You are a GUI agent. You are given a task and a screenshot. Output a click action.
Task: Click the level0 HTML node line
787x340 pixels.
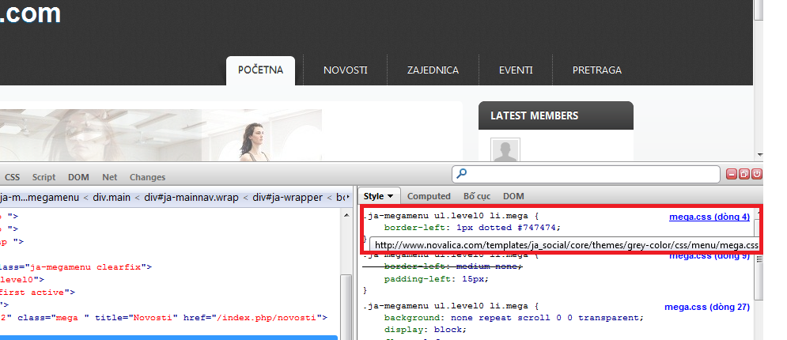22,280
